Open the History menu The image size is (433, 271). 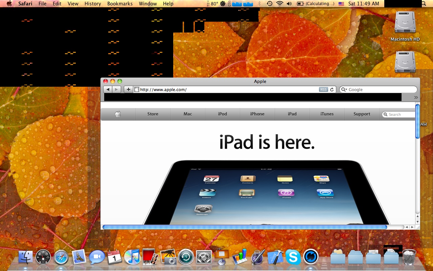tap(93, 4)
